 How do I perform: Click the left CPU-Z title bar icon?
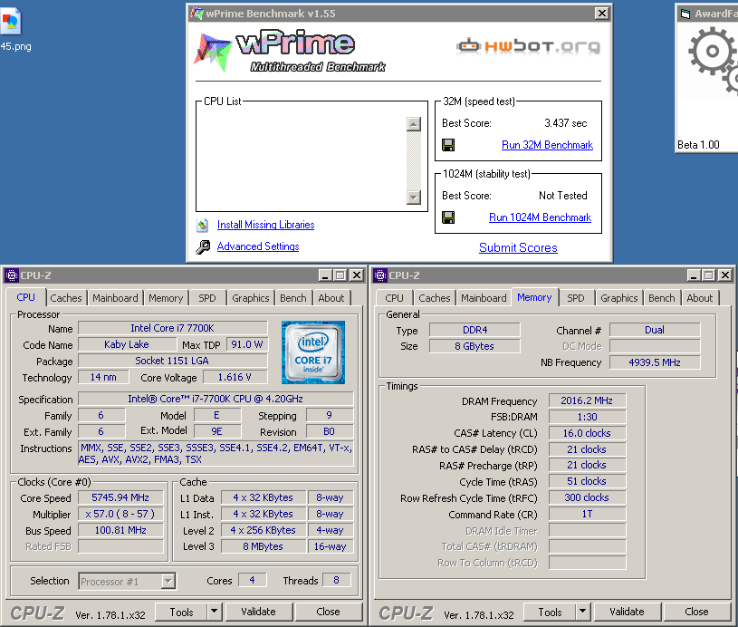11,275
